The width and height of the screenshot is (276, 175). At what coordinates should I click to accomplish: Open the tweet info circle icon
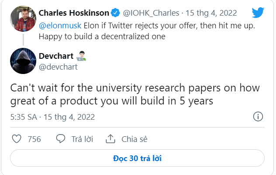pos(258,117)
